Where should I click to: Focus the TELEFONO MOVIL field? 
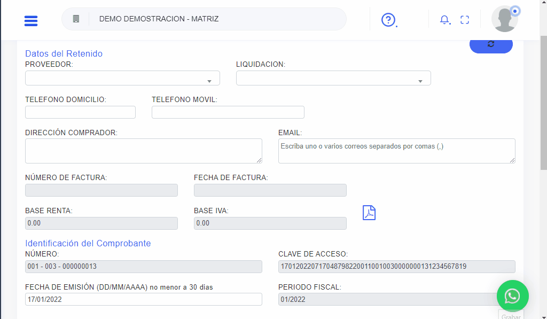pyautogui.click(x=228, y=112)
